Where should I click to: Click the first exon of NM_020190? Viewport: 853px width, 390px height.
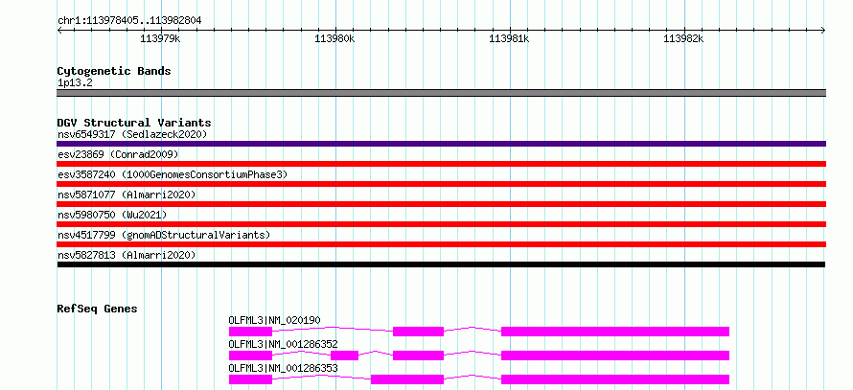[x=250, y=332]
